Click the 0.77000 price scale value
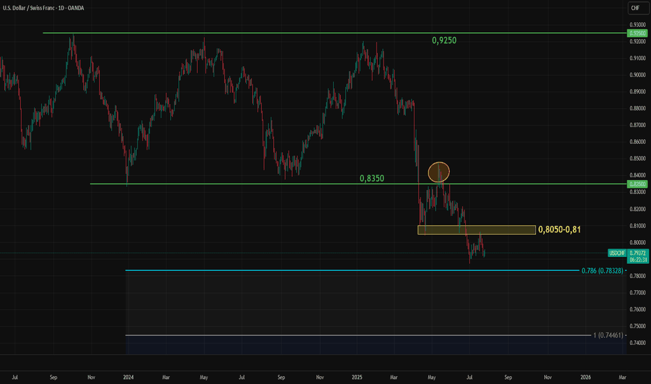The image size is (651, 384). 637,293
